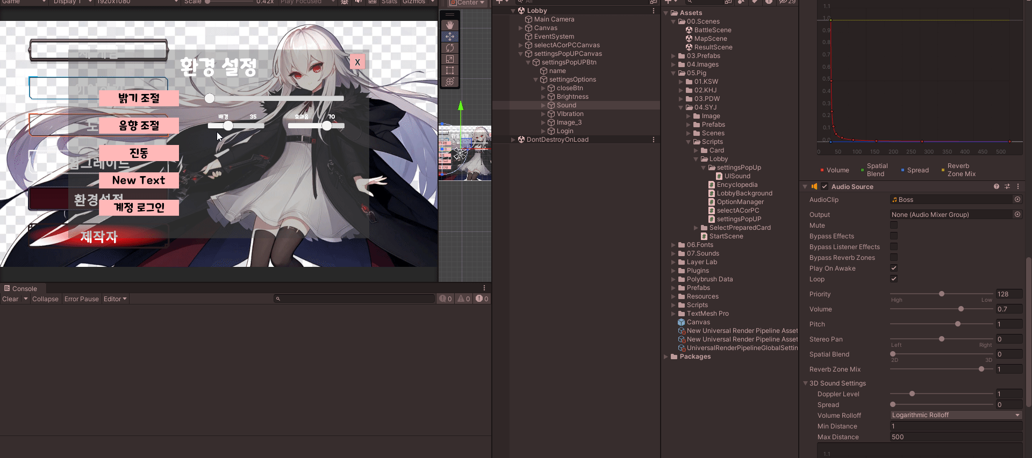Collapse the 3D Sound Settings section

point(805,383)
